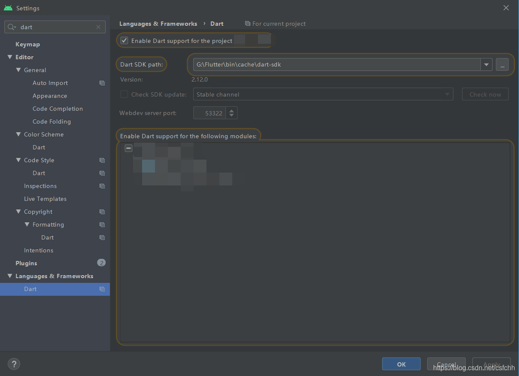Click the Plugins update count badge
519x376 pixels.
pos(101,263)
